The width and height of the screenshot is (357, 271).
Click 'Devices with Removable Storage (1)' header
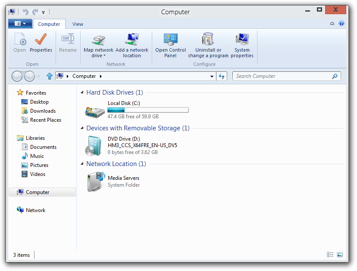click(138, 128)
